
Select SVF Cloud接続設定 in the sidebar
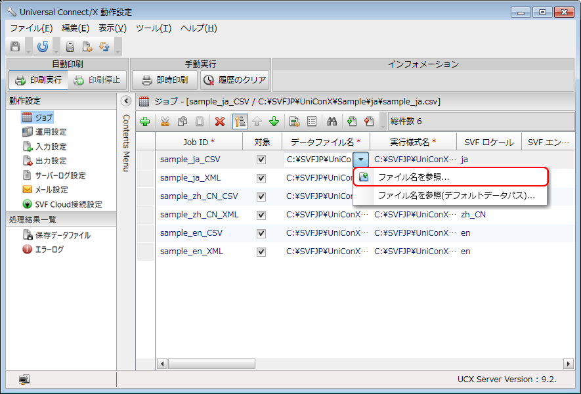pos(62,204)
